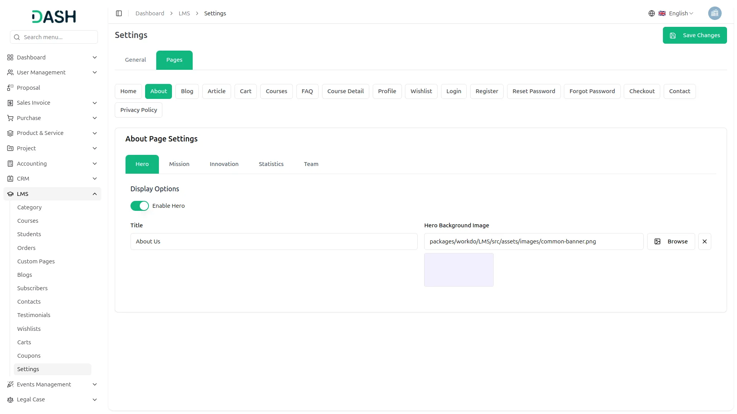Expand the Accounting menu chevron

click(x=94, y=164)
